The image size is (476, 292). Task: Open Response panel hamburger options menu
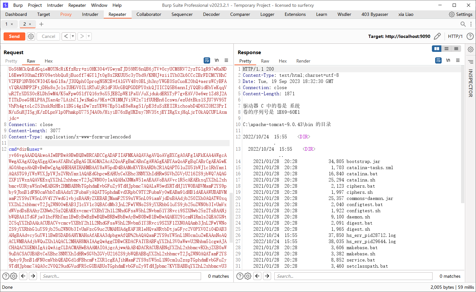tap(458, 60)
